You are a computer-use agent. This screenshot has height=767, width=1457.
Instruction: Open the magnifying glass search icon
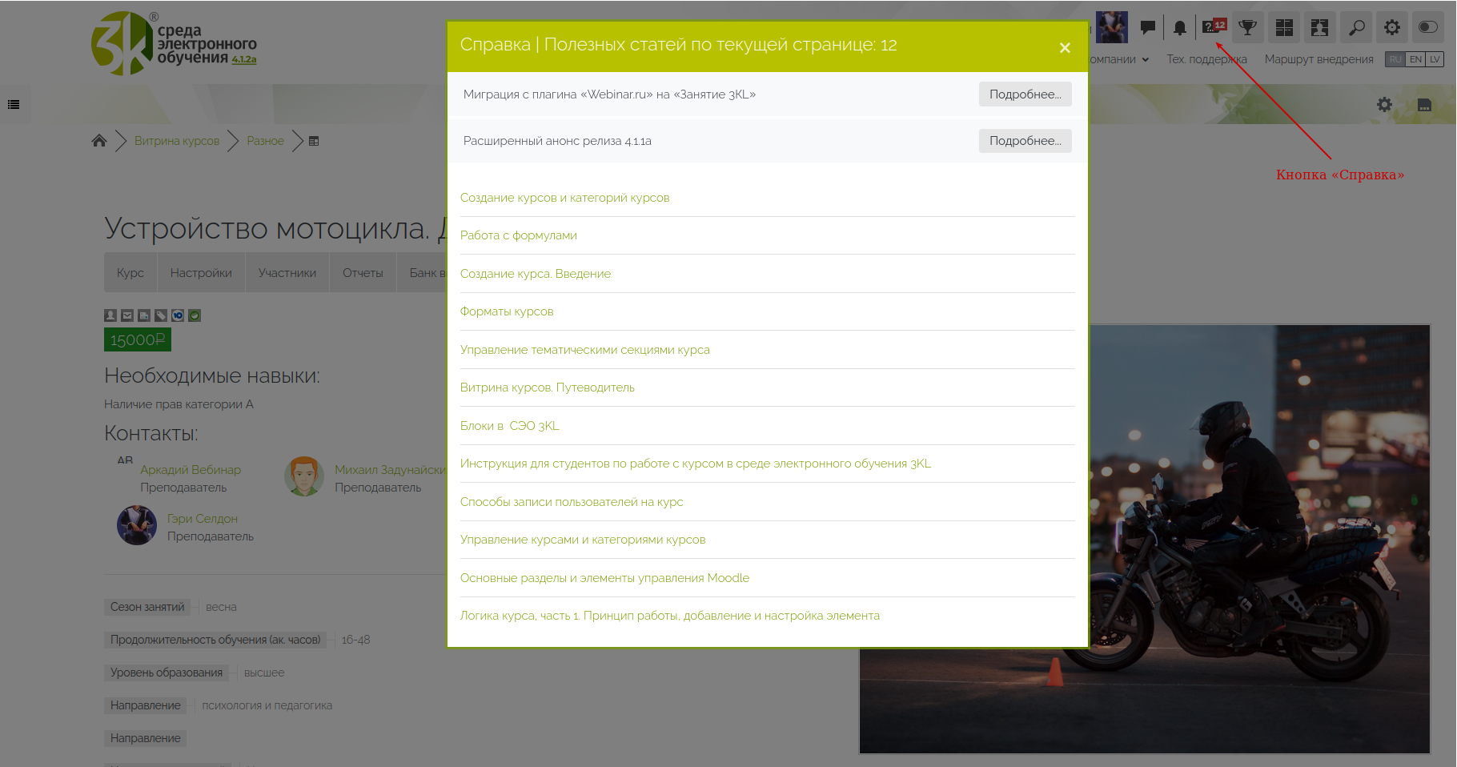[1356, 28]
